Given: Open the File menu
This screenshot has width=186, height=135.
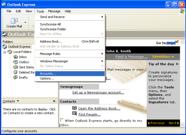Looking at the screenshot, I should pyautogui.click(x=9, y=11).
